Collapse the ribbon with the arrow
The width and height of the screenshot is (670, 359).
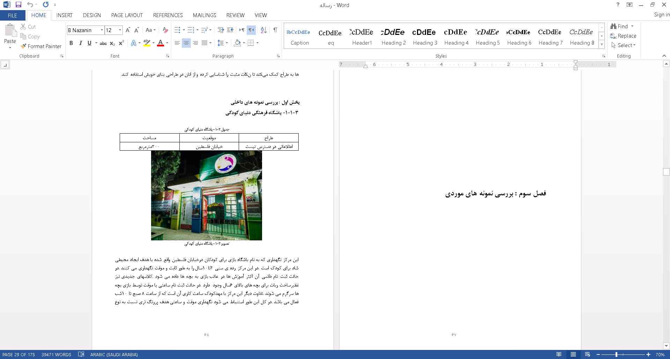pos(664,56)
